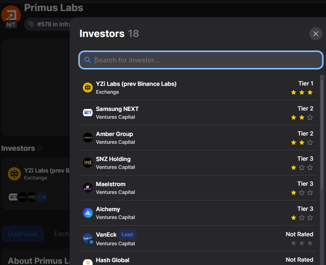Click the magnifier icon in investor search
326x265 pixels.
88,60
